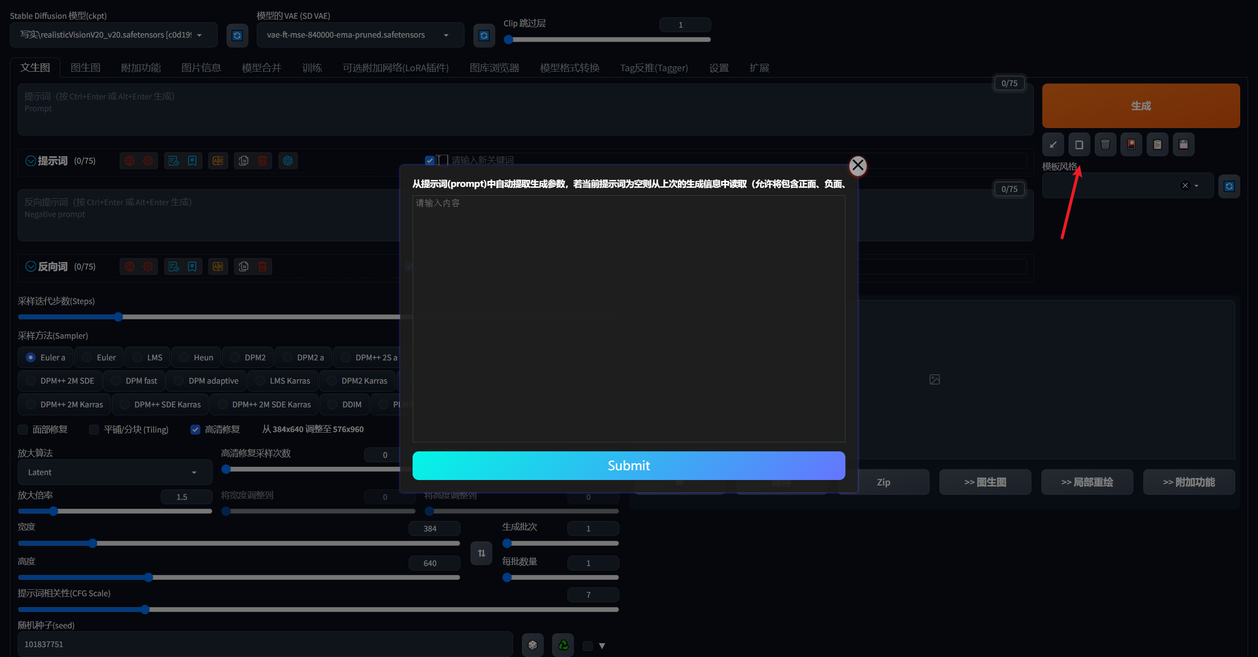
Task: Click red trash icon in 提示词 toolbar
Action: (262, 161)
